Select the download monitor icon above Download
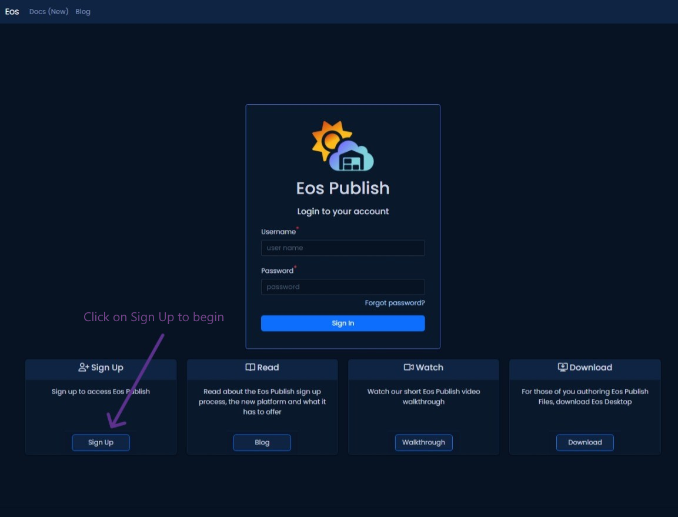 [x=563, y=366]
